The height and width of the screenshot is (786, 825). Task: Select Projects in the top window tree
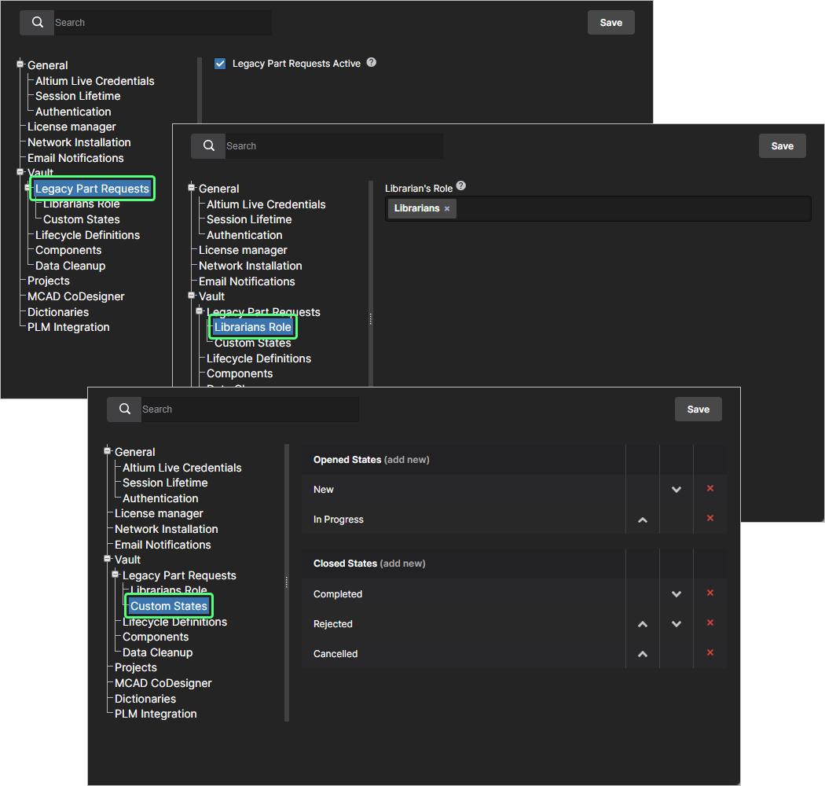click(x=49, y=281)
